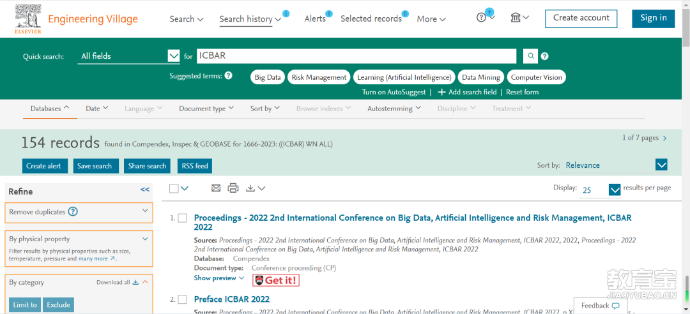This screenshot has height=314, width=690.
Task: Click the Elsevier tree logo
Action: 28,19
